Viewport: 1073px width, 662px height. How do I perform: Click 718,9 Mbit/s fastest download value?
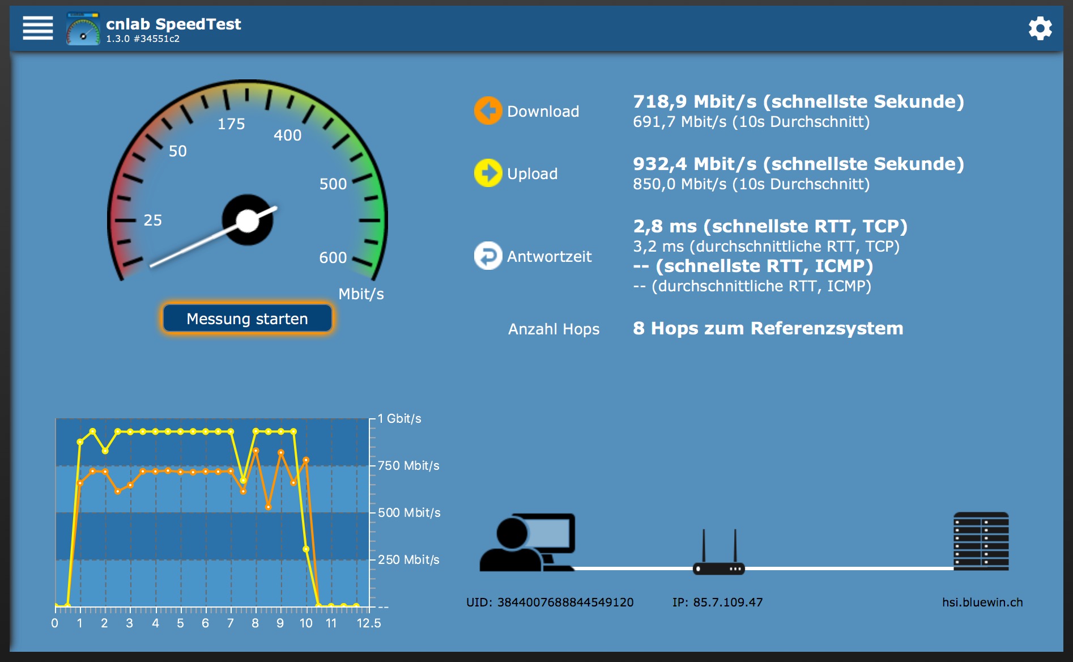[798, 101]
